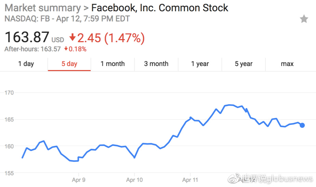Click the star icon to follow stock
Screen dimensions: 316x187
(x=304, y=19)
